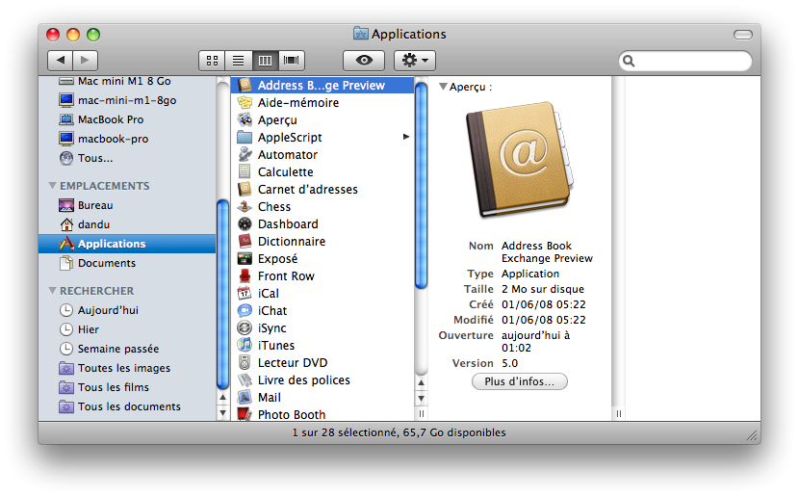Image resolution: width=799 pixels, height=497 pixels.
Task: Click the sidebar scrollbar thumb
Action: pyautogui.click(x=222, y=295)
